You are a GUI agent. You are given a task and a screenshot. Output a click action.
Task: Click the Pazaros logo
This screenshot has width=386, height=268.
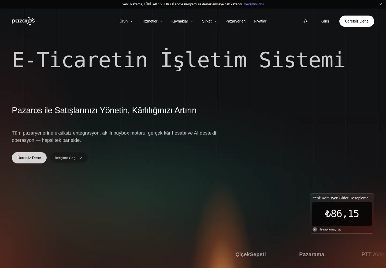[23, 21]
